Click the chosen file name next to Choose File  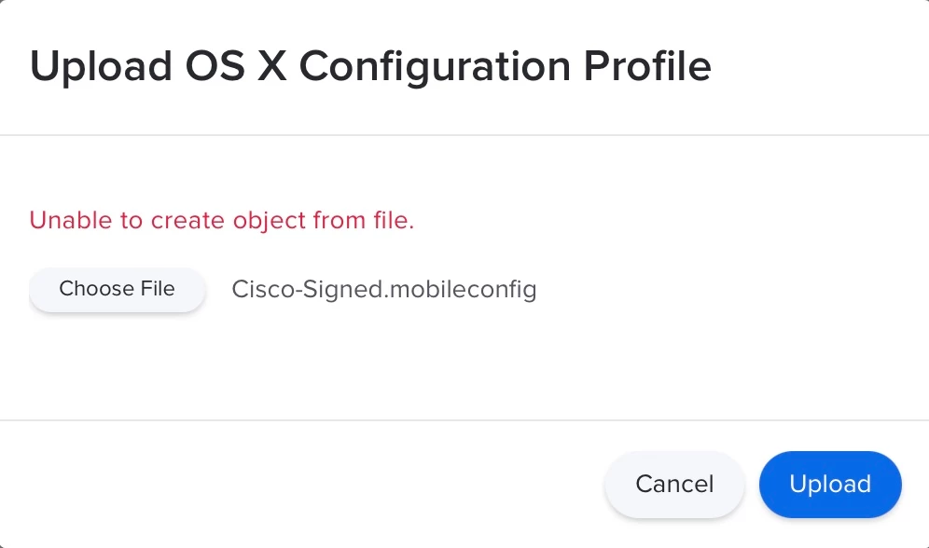pyautogui.click(x=384, y=290)
